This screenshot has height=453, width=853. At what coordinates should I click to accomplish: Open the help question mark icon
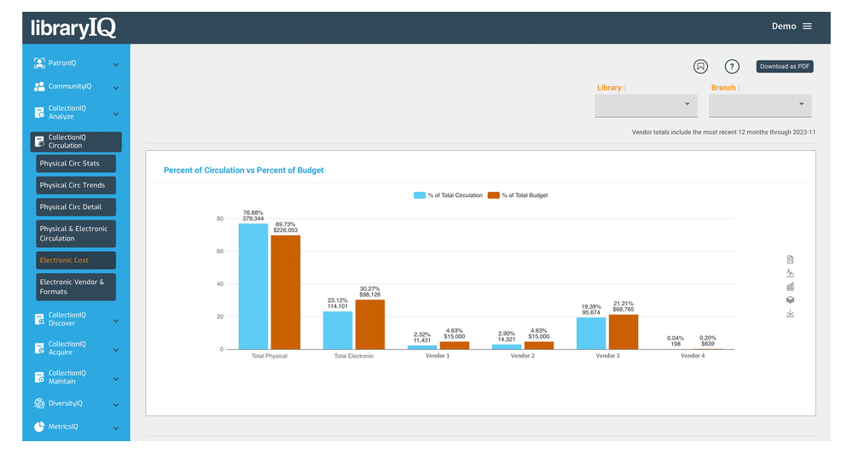732,67
